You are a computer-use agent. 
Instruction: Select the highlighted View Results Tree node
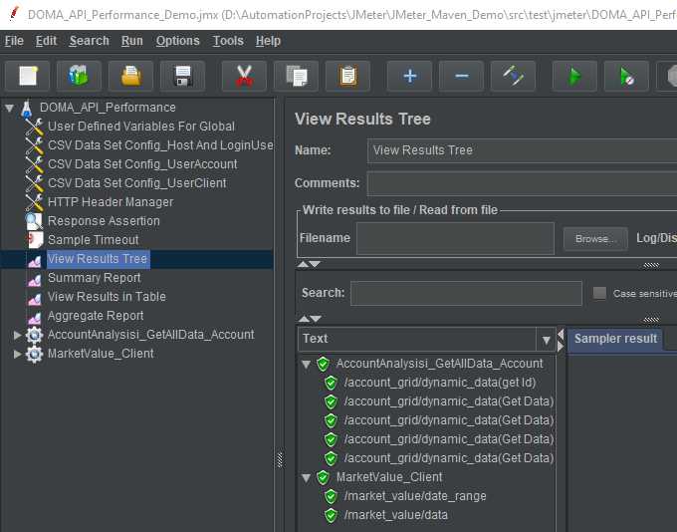coord(98,259)
